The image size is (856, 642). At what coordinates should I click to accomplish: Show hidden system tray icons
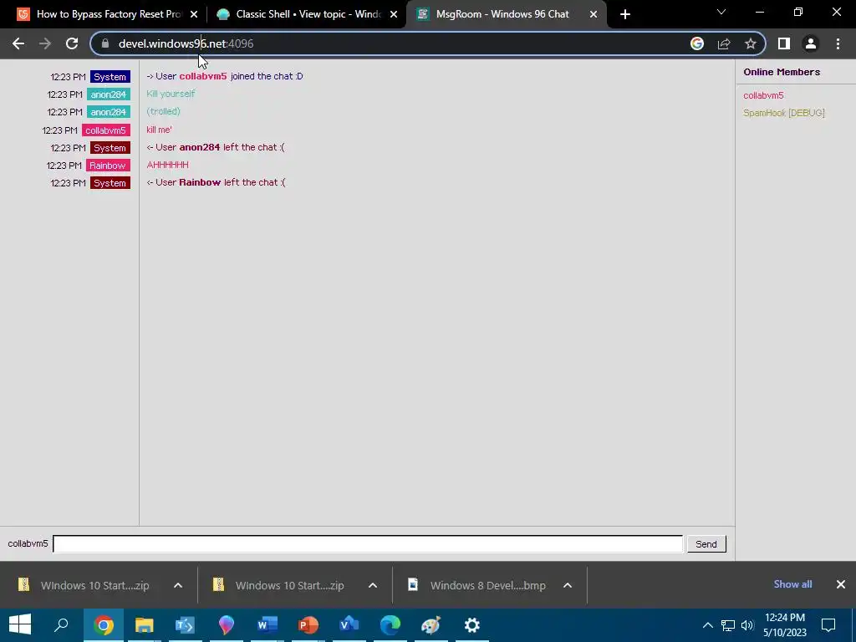(x=707, y=625)
